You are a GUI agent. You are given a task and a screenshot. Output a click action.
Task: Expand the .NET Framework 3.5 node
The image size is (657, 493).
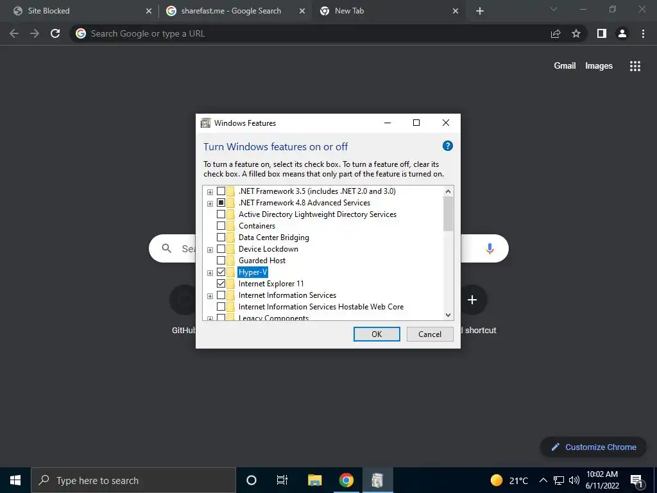tap(210, 192)
